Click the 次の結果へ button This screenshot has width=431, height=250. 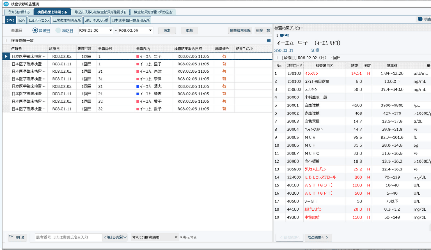coord(318,237)
